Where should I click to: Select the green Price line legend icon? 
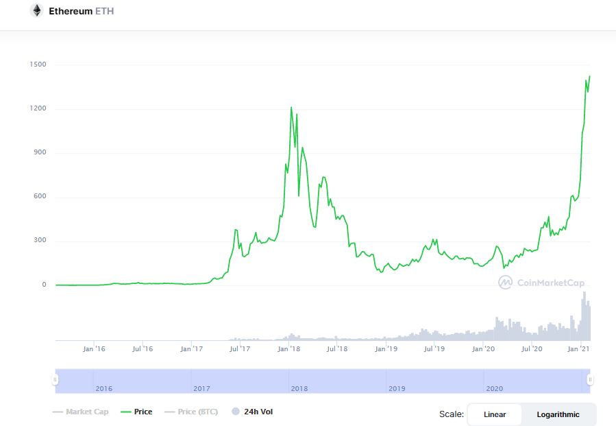127,412
